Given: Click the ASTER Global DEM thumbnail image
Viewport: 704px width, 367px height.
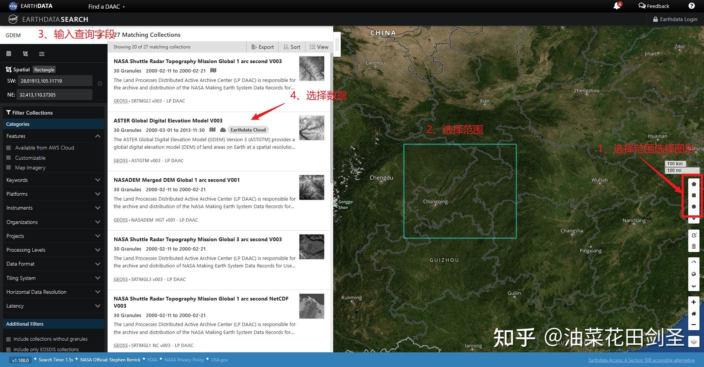Looking at the screenshot, I should pyautogui.click(x=312, y=128).
